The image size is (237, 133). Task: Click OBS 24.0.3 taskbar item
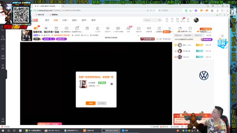tap(111, 131)
